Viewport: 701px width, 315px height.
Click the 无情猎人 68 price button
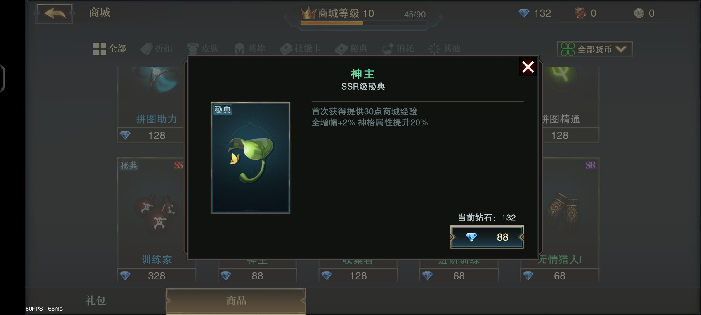(560, 276)
